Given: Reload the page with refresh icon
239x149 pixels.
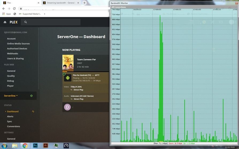Looking at the screenshot, I should 14,9.
